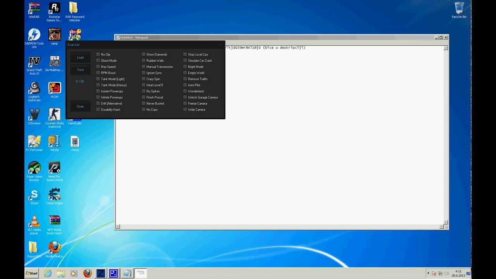Open Rockstar Games Social Club icon

point(54,12)
